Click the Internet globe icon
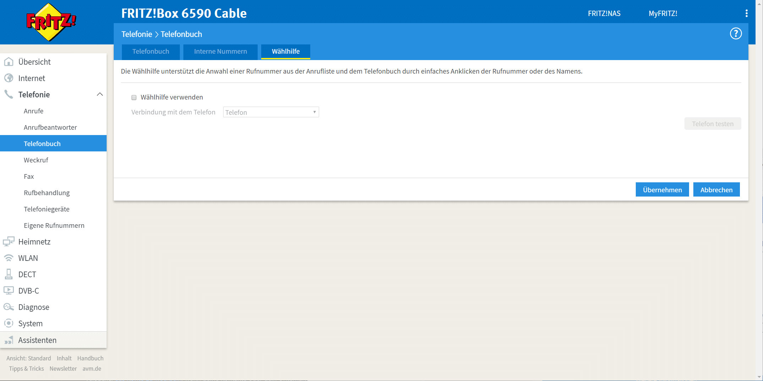Viewport: 763px width, 381px height. coord(9,78)
